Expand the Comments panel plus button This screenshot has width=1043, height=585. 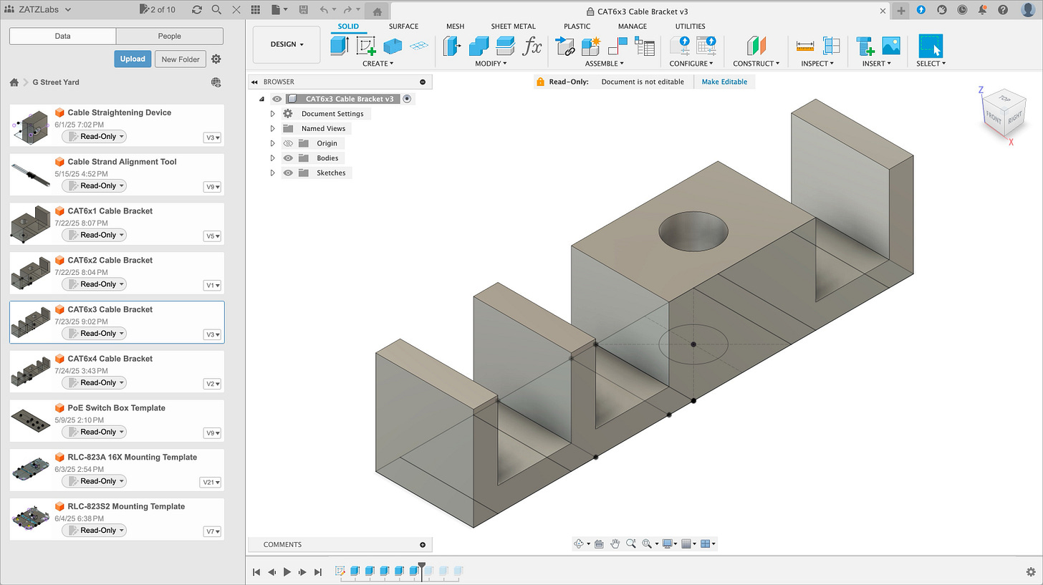(x=423, y=545)
